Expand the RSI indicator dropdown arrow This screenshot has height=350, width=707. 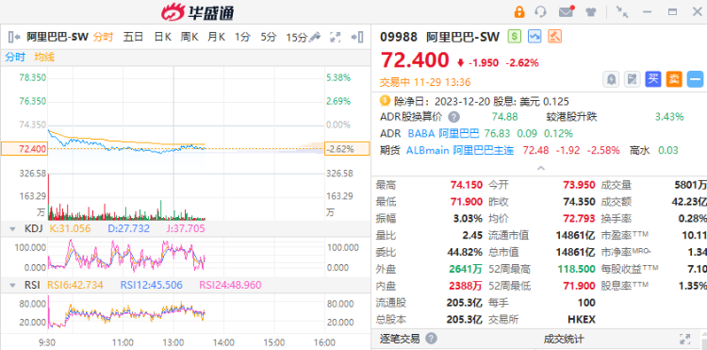tap(12, 286)
